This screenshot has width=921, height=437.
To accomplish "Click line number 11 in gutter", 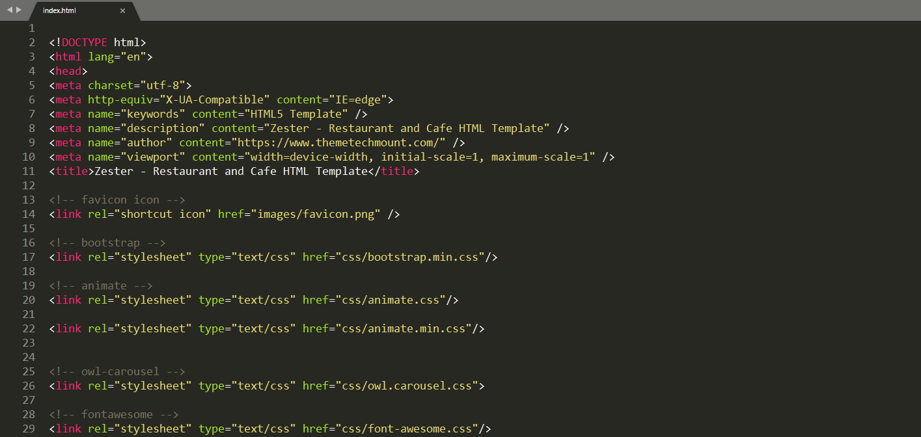I will pyautogui.click(x=29, y=171).
